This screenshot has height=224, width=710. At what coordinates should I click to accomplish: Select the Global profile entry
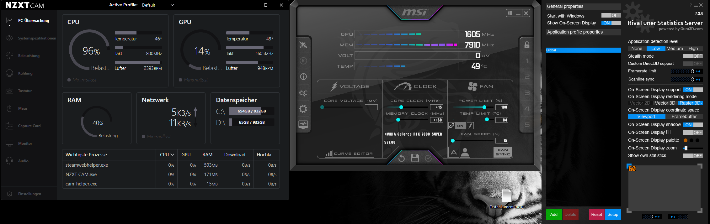pos(583,50)
